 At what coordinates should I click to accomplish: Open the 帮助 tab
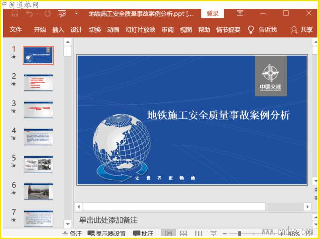(x=204, y=30)
